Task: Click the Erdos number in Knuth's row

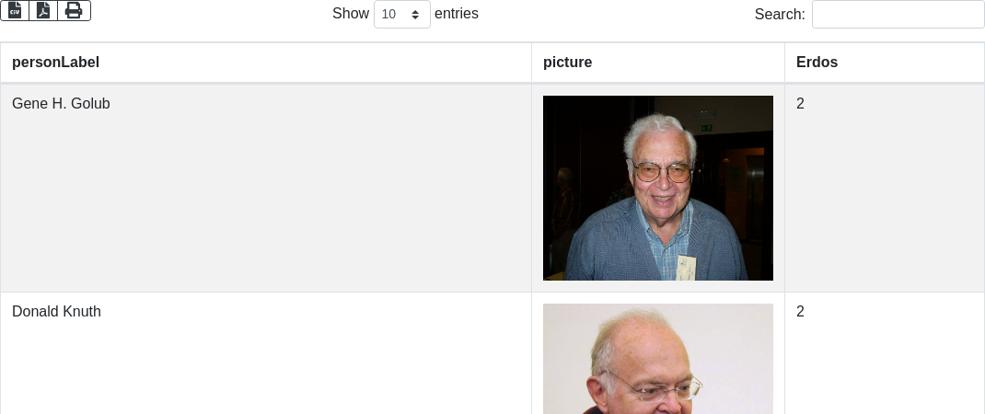Action: (800, 312)
